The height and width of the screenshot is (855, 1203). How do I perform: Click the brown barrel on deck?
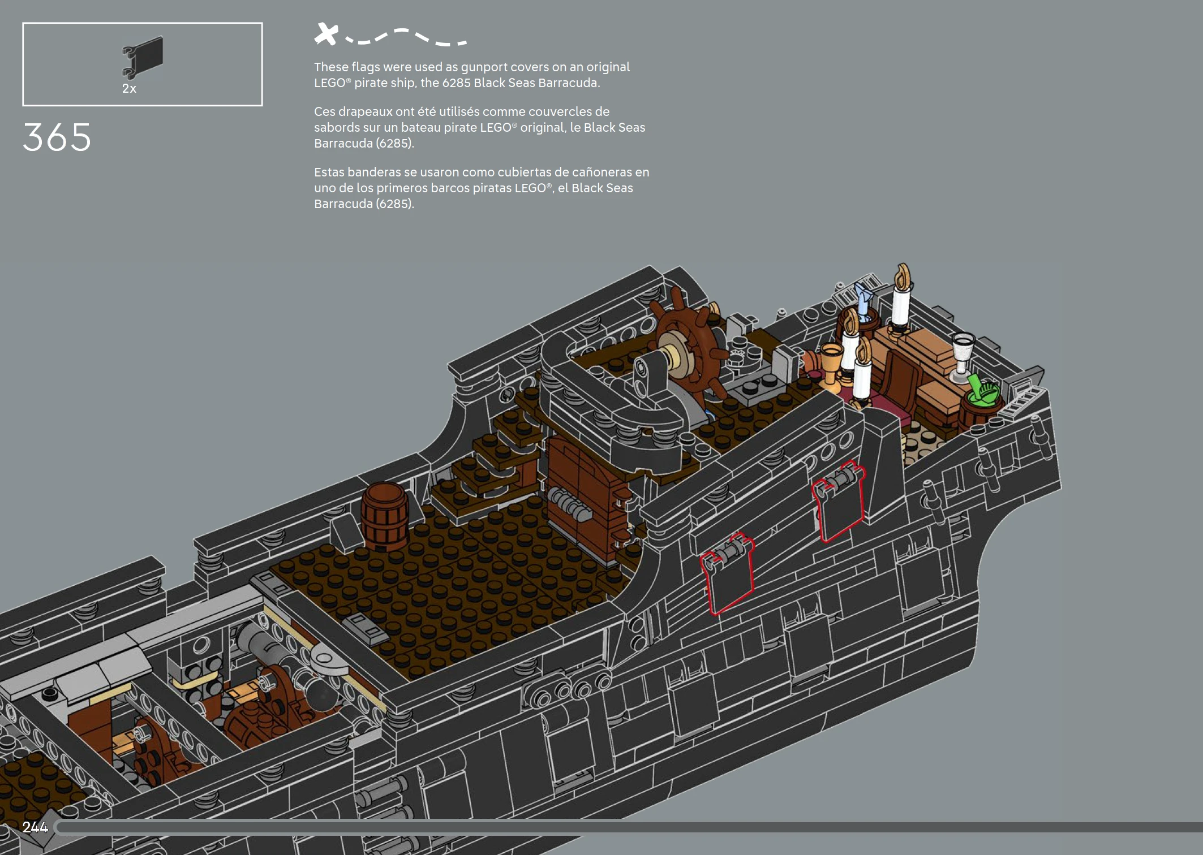coord(385,516)
